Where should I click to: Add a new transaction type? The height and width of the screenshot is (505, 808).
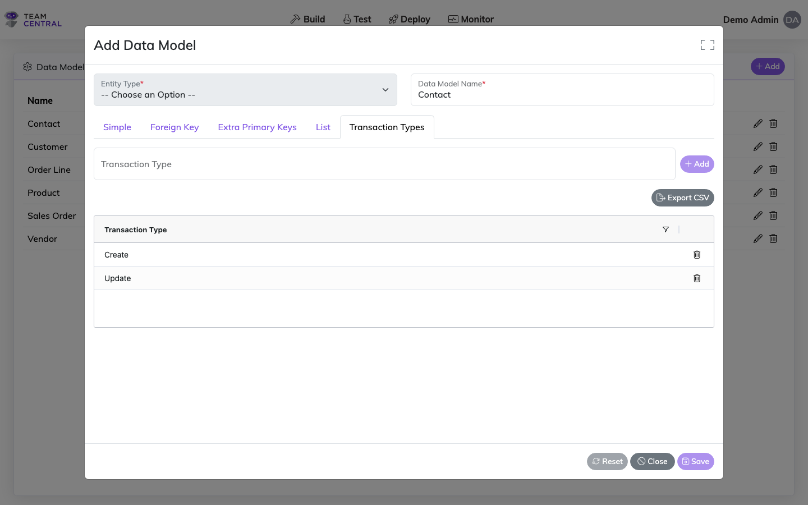tap(697, 164)
